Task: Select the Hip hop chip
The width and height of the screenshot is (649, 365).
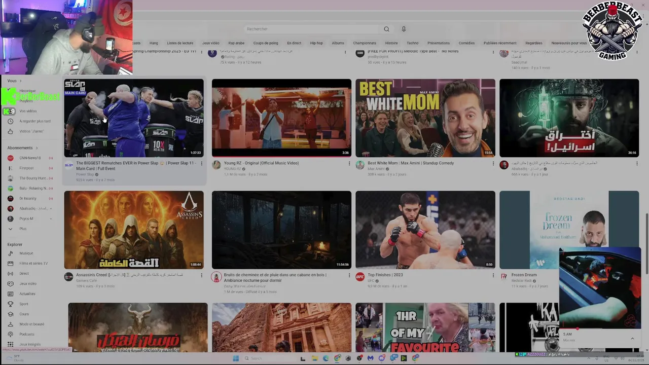Action: point(316,43)
